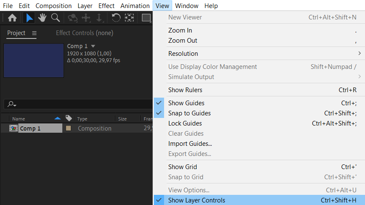Select the Rotation tool
Image resolution: width=365 pixels, height=205 pixels.
tap(115, 18)
